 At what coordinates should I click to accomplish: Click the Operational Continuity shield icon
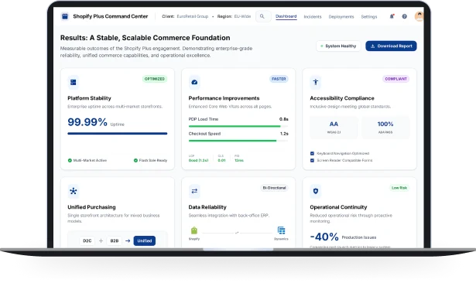pyautogui.click(x=316, y=191)
